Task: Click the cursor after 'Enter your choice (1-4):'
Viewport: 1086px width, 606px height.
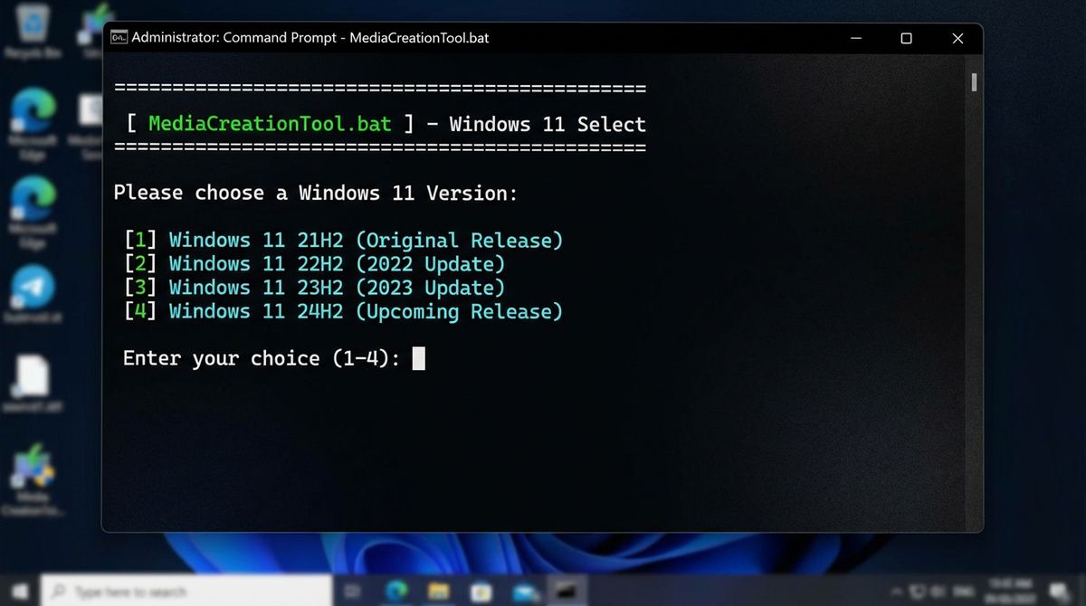Action: 418,358
